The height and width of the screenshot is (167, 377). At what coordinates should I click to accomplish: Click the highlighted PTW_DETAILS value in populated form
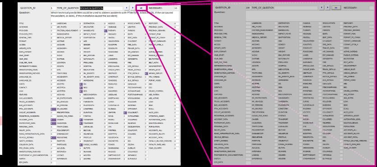point(146,73)
